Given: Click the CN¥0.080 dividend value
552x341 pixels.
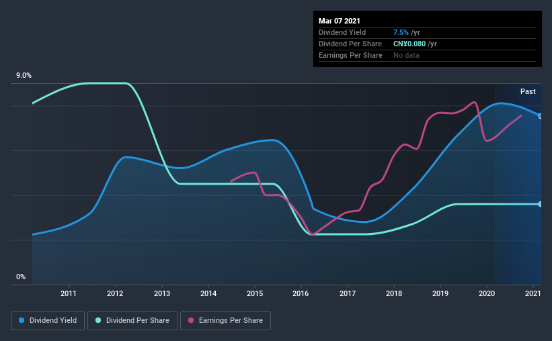Looking at the screenshot, I should coord(409,44).
